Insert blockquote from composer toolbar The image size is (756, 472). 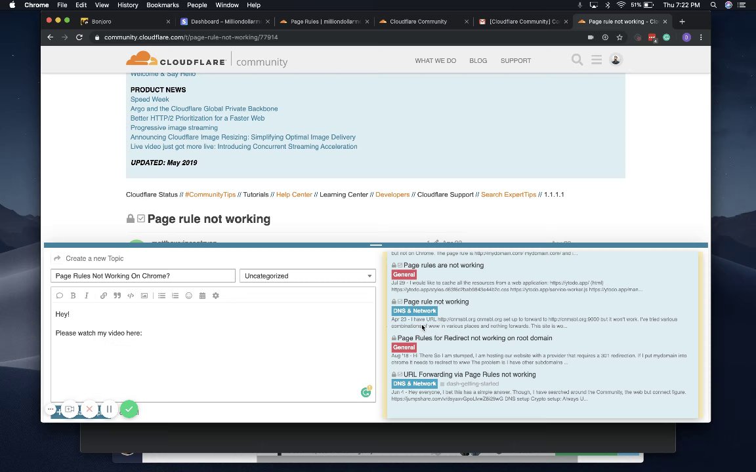(x=117, y=296)
